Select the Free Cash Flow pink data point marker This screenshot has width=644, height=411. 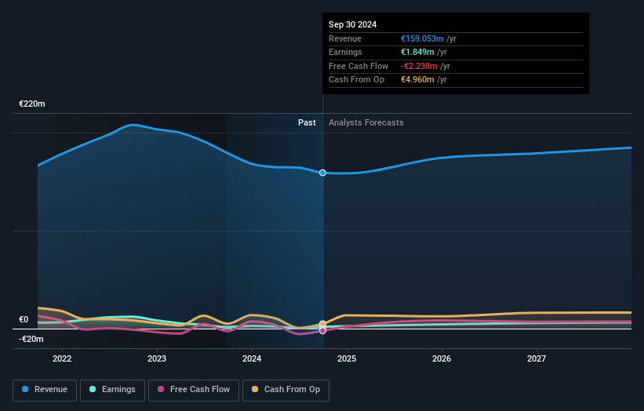click(323, 331)
